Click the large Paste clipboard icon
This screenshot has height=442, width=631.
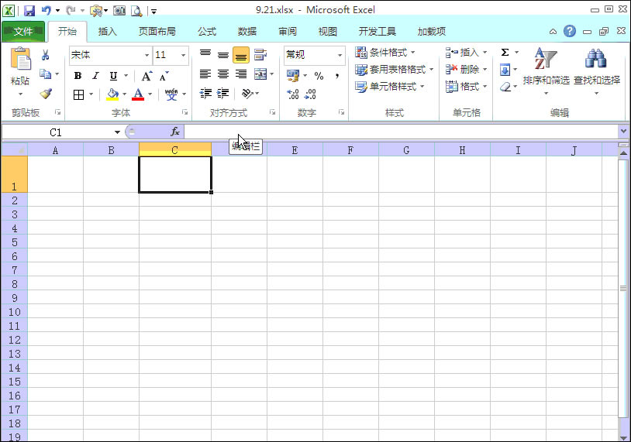(x=20, y=59)
